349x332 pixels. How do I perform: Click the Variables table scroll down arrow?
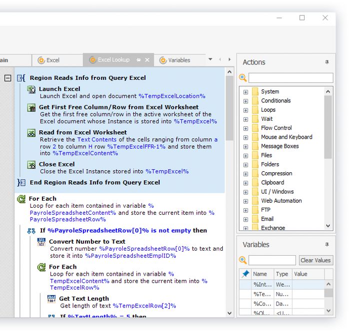329,311
